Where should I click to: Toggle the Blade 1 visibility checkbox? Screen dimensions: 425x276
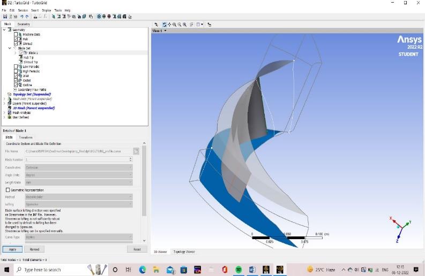tap(21, 53)
